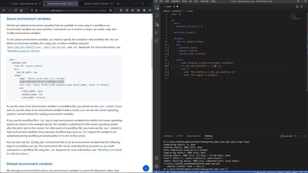Switch to Actions github_demo Firefox tab
308x173 pixels.
click(25, 3)
